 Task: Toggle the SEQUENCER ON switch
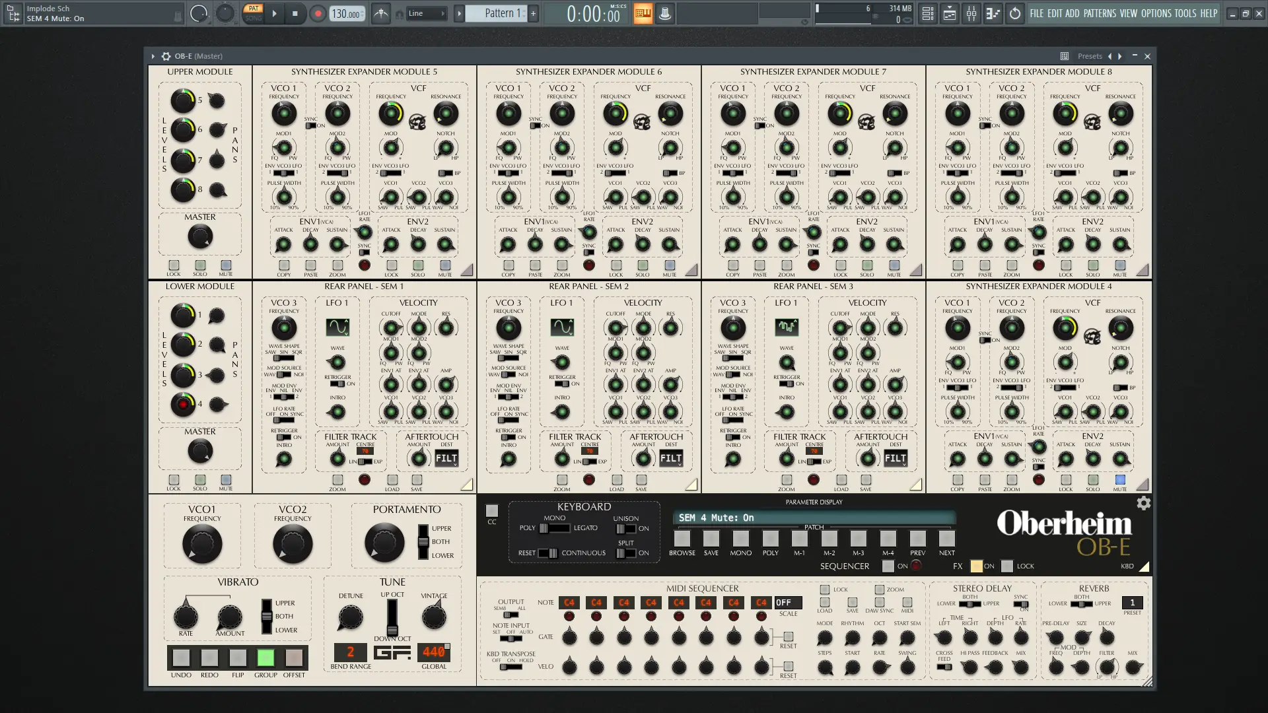[888, 566]
